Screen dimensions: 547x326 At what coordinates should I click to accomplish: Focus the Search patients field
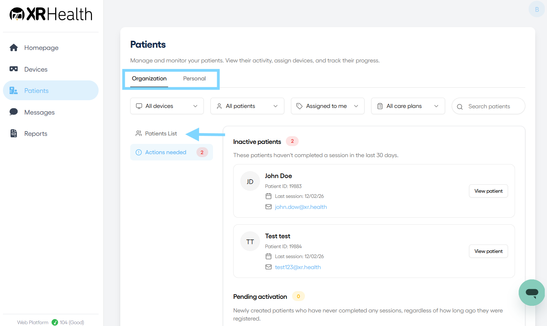pyautogui.click(x=489, y=106)
